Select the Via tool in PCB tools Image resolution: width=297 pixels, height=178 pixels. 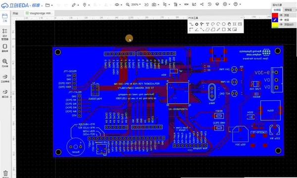click(202, 24)
